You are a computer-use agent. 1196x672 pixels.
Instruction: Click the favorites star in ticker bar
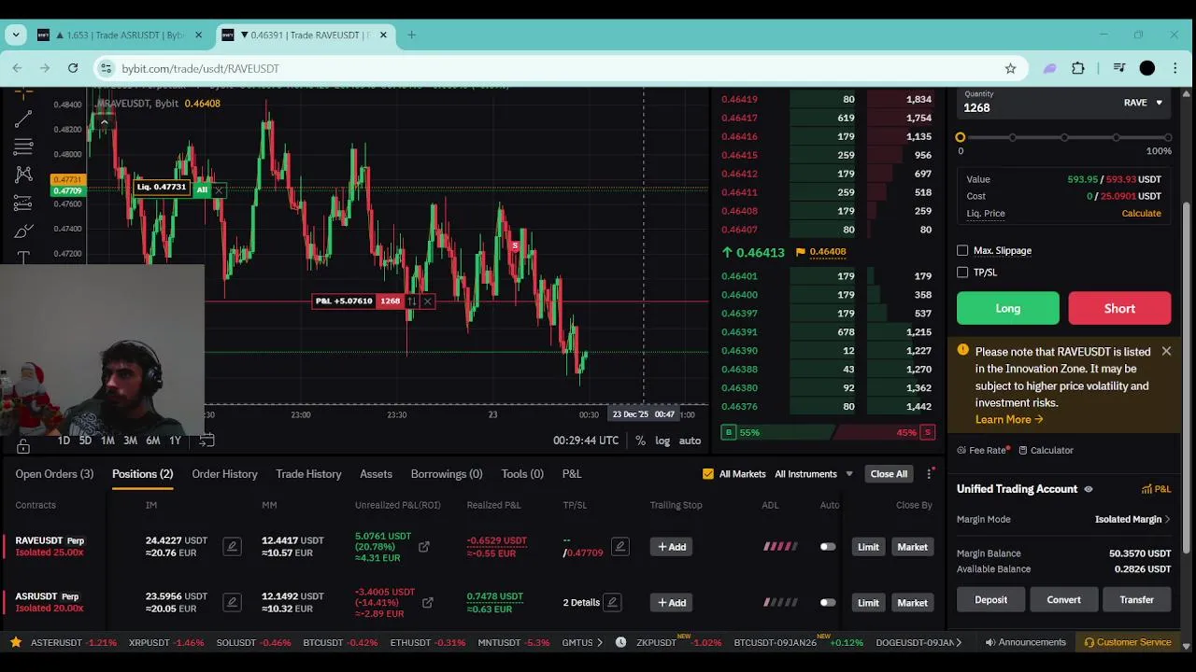16,642
